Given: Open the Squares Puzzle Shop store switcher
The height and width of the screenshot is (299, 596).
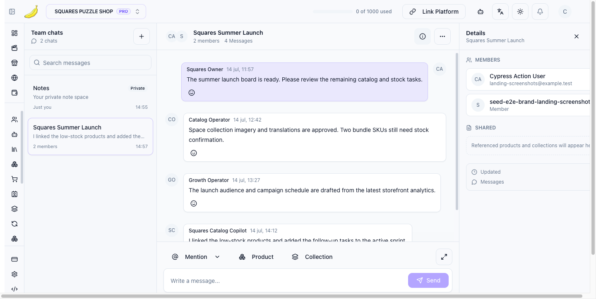Looking at the screenshot, I should (96, 12).
